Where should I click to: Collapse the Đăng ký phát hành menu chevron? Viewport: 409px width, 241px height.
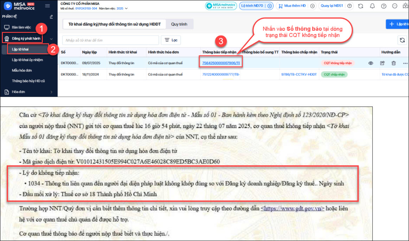pyautogui.click(x=51, y=39)
